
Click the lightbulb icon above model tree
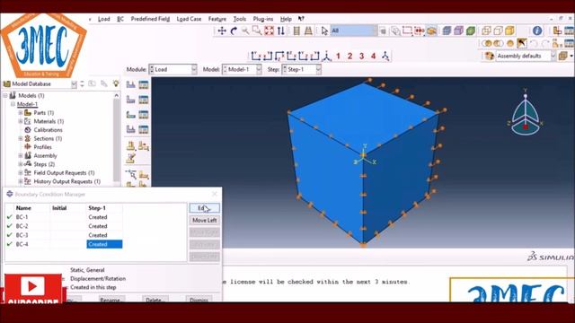coord(116,83)
